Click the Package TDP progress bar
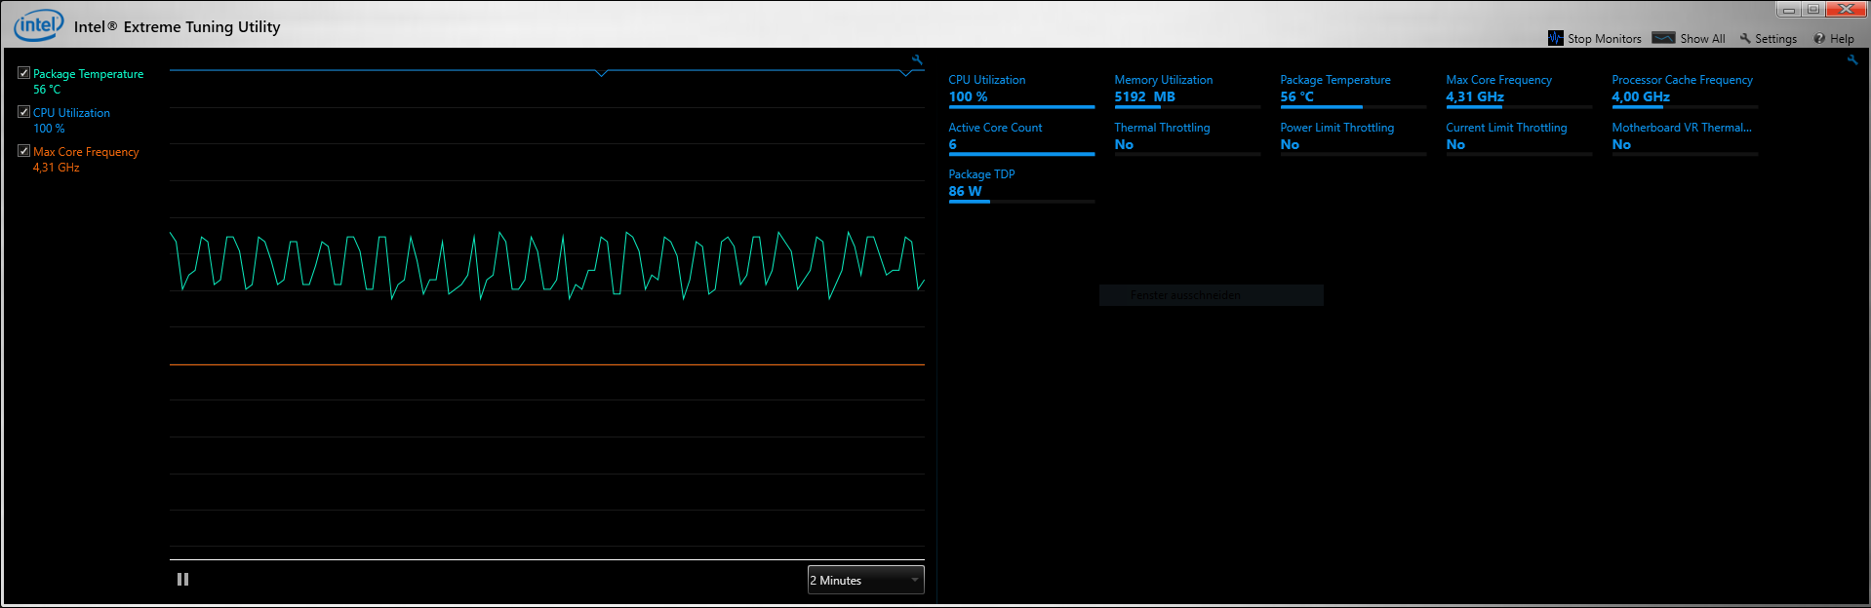Viewport: 1871px width, 608px height. click(1021, 201)
